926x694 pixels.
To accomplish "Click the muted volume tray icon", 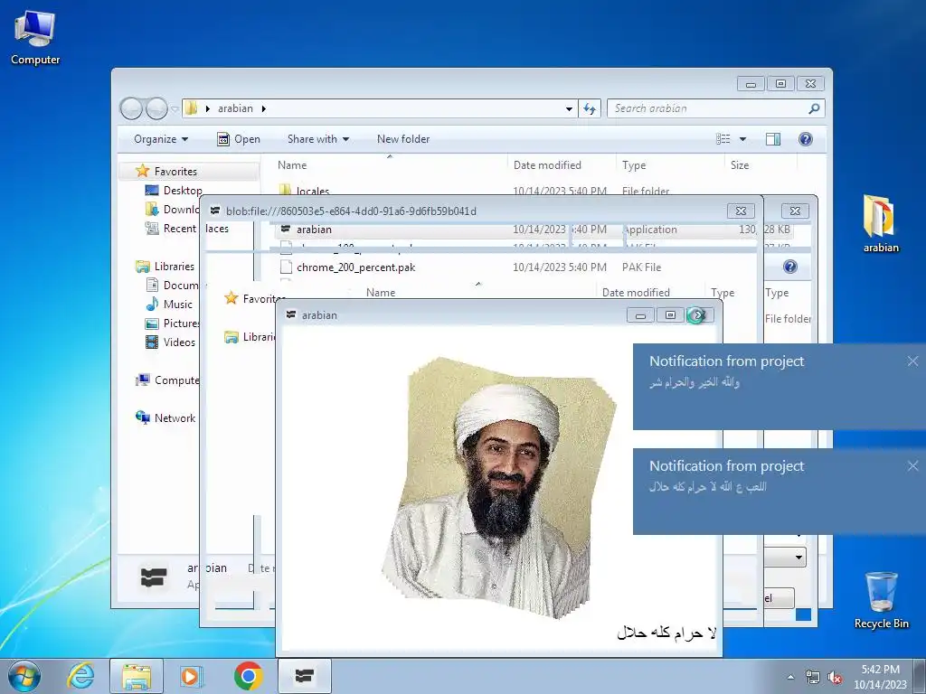I will click(x=835, y=677).
